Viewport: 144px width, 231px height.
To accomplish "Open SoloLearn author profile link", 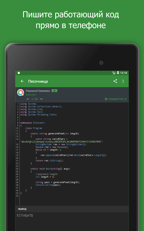I will tap(31, 95).
